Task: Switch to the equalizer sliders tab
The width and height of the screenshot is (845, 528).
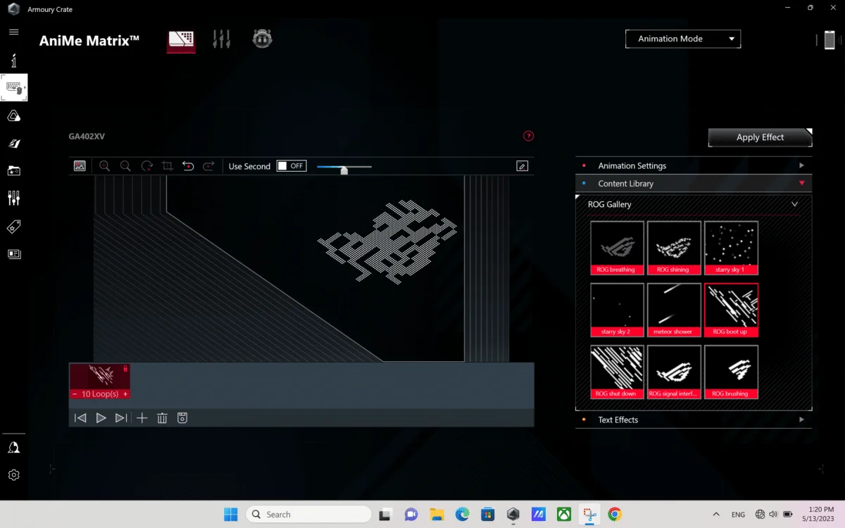Action: 221,39
